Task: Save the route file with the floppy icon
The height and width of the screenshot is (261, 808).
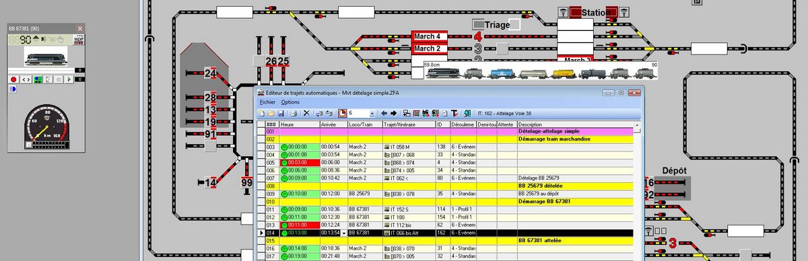Action: [x=281, y=114]
